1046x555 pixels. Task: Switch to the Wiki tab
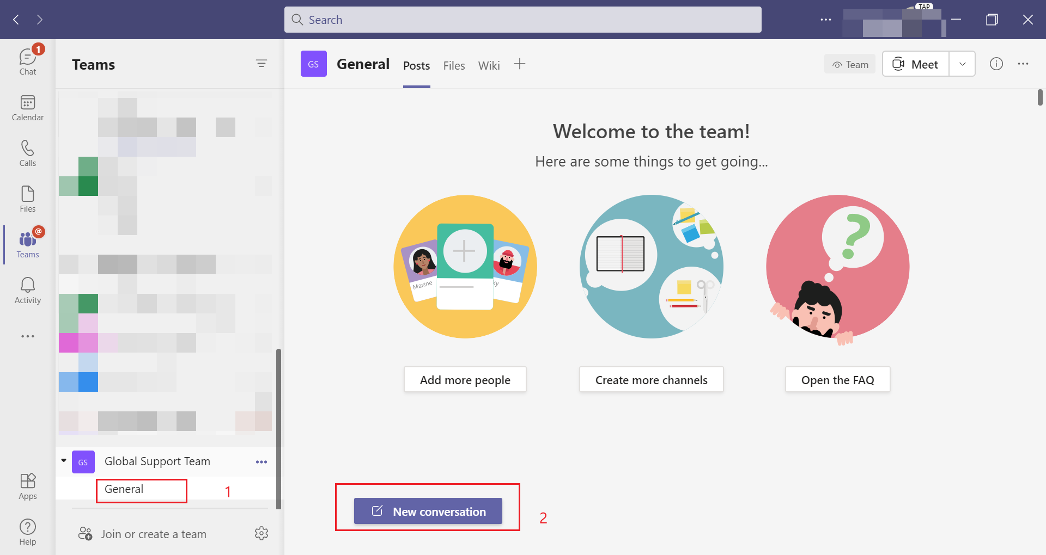pos(489,65)
